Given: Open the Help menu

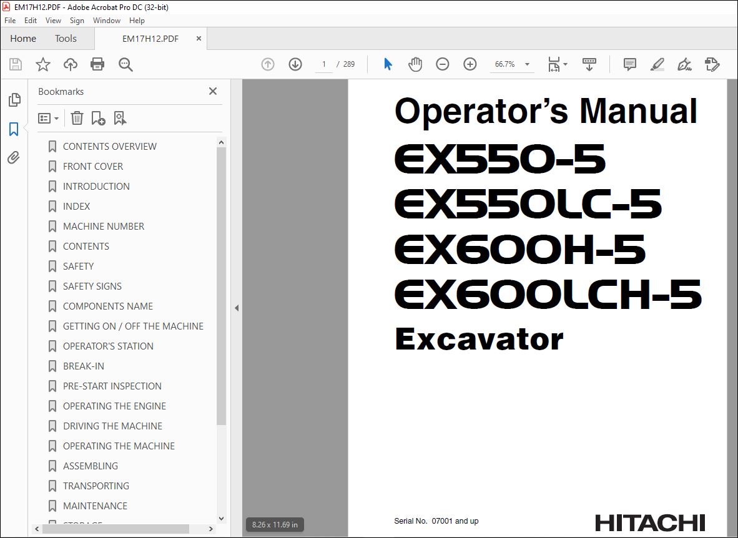Looking at the screenshot, I should (x=137, y=20).
